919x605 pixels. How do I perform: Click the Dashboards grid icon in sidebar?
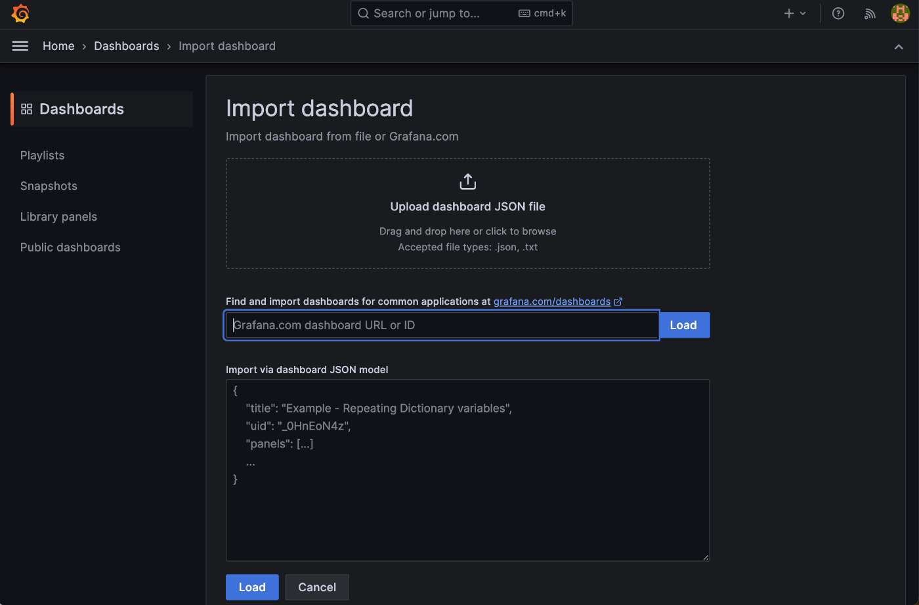point(27,109)
